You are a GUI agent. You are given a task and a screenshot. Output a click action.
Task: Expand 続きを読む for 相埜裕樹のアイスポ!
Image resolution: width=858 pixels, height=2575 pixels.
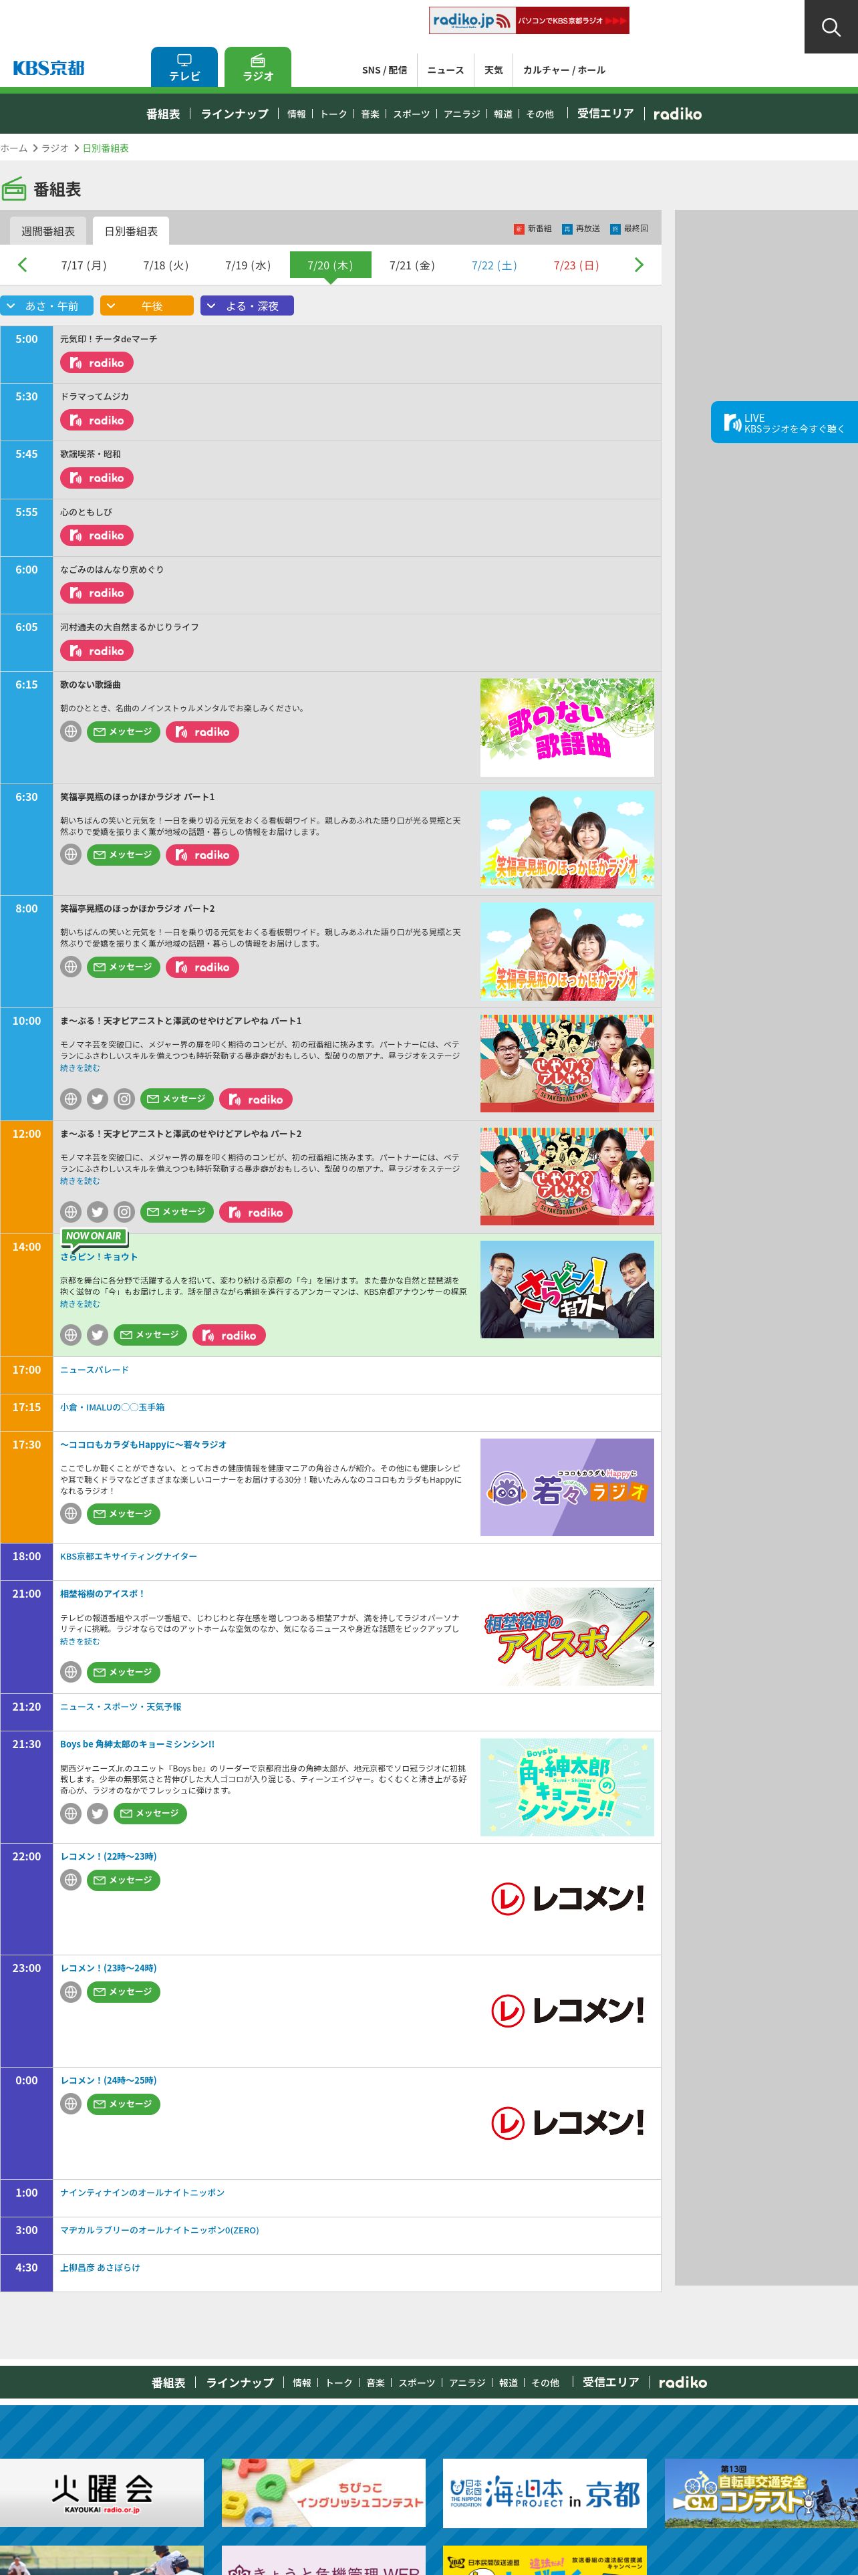[80, 1641]
